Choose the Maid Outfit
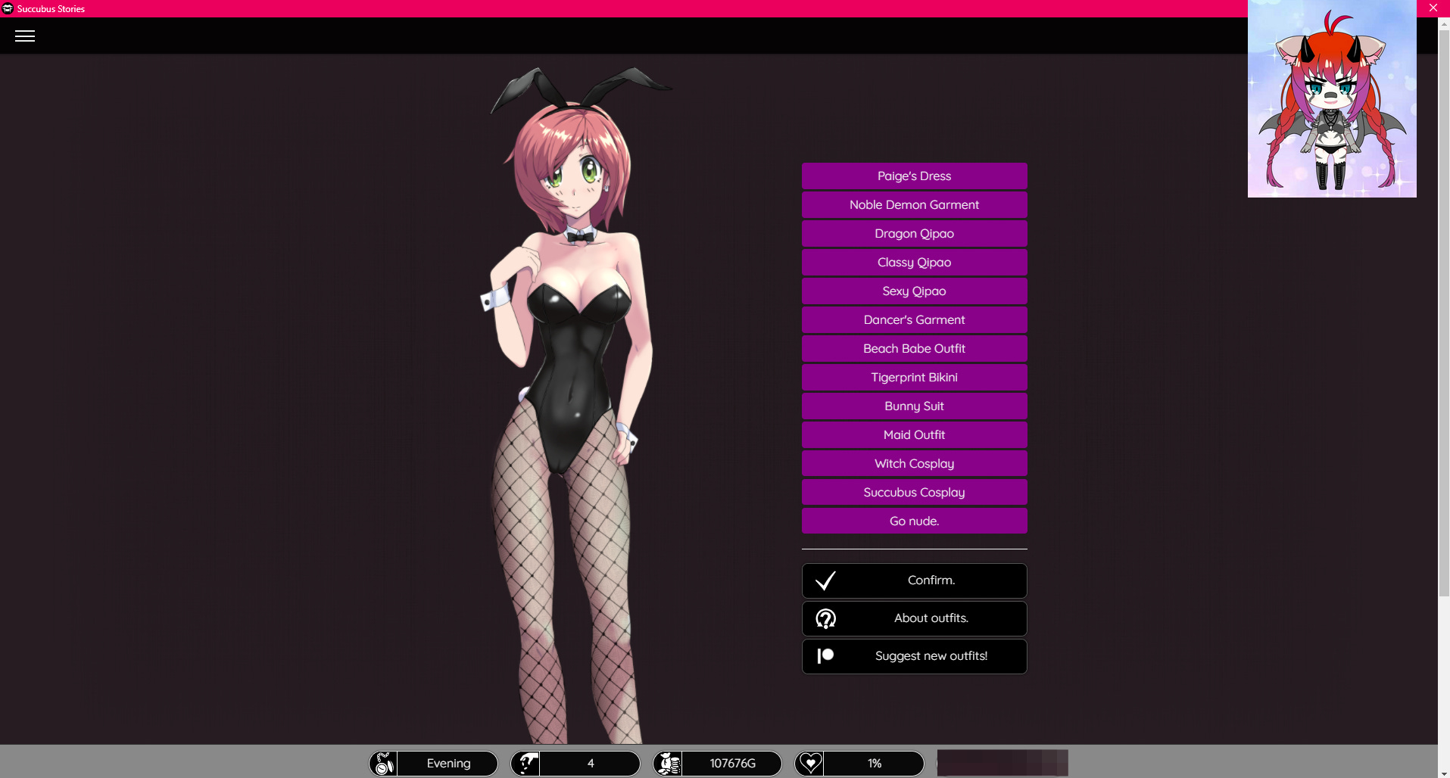This screenshot has height=778, width=1450. (914, 434)
